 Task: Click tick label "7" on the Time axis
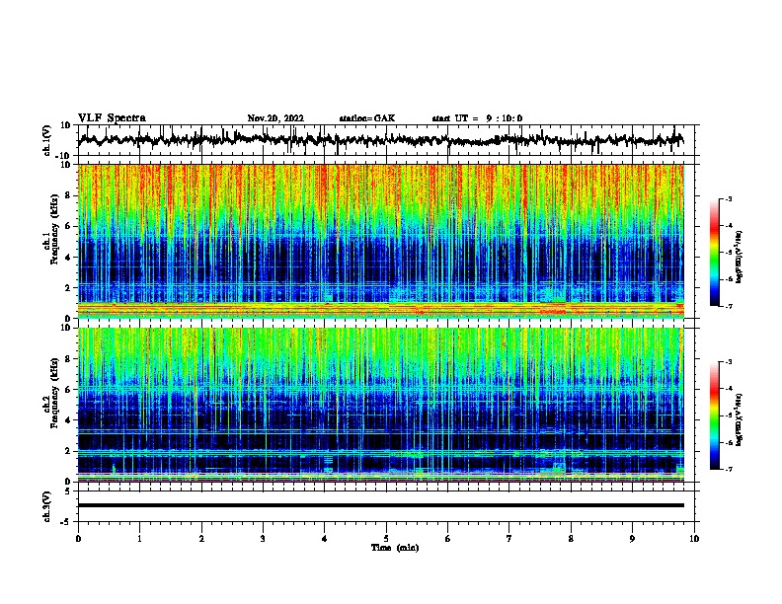point(509,539)
